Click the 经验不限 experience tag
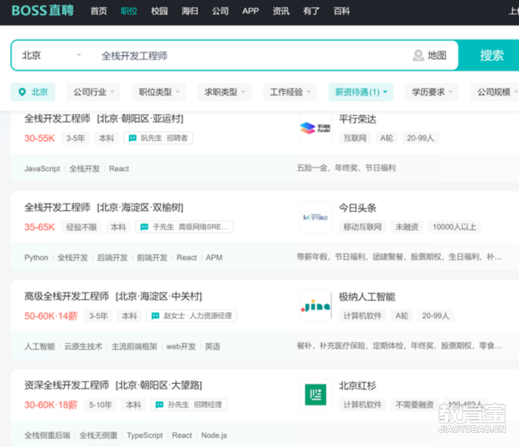 point(81,227)
